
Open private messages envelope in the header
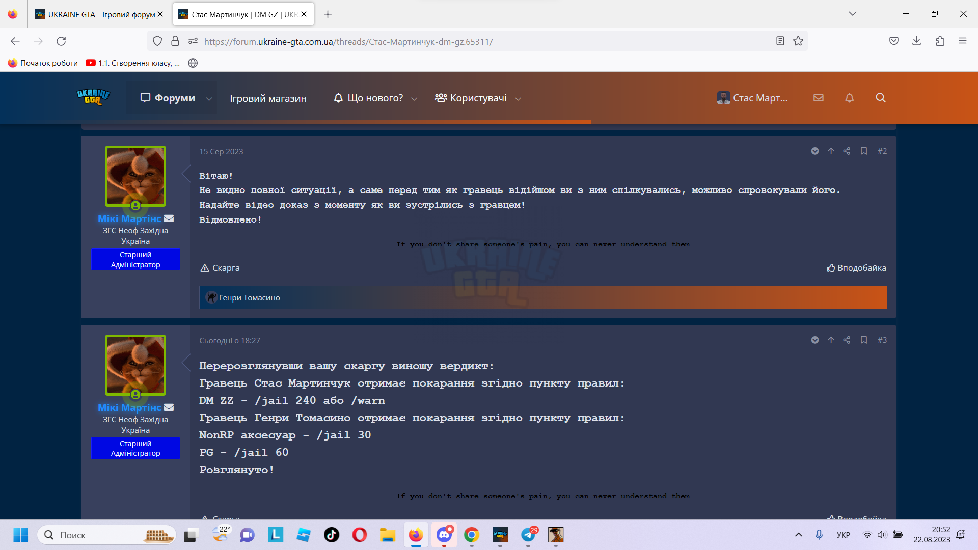pos(819,98)
